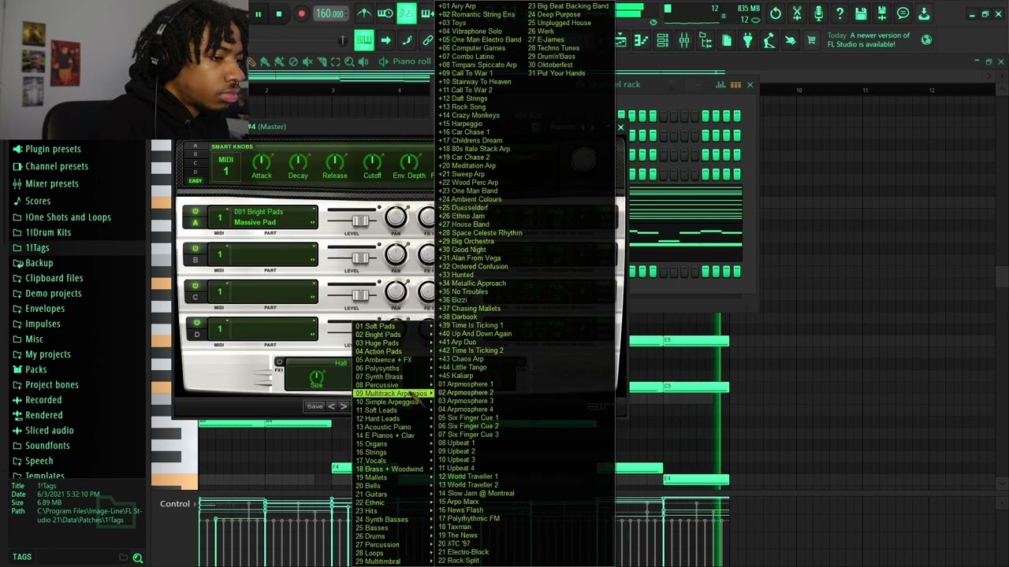The image size is (1009, 567).
Task: Open help with the question mark icon
Action: pyautogui.click(x=840, y=13)
